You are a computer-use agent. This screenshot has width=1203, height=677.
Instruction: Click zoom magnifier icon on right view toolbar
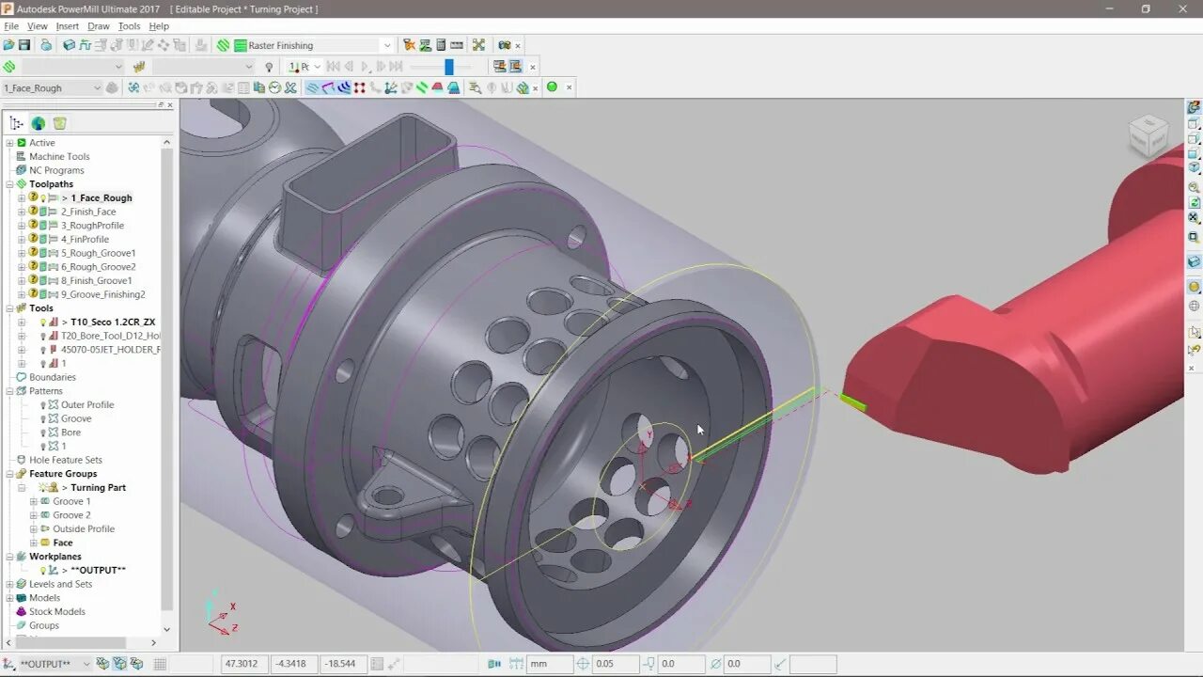coord(1194,187)
